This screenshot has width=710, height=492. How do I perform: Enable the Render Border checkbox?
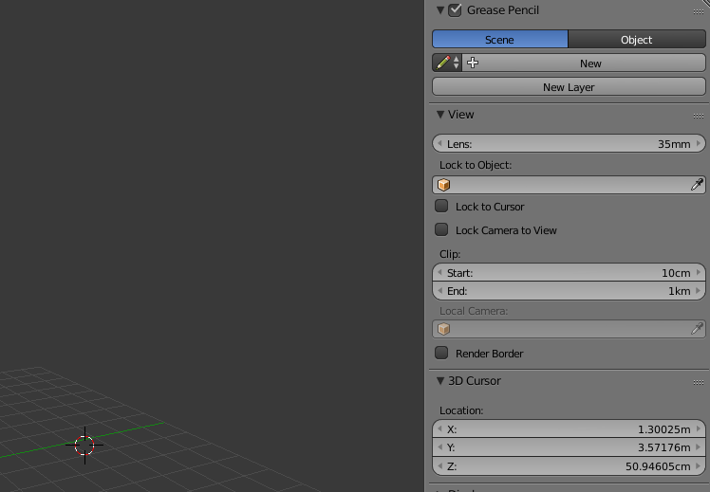441,353
